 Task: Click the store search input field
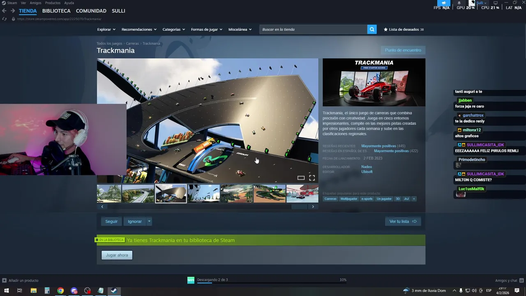coord(314,29)
